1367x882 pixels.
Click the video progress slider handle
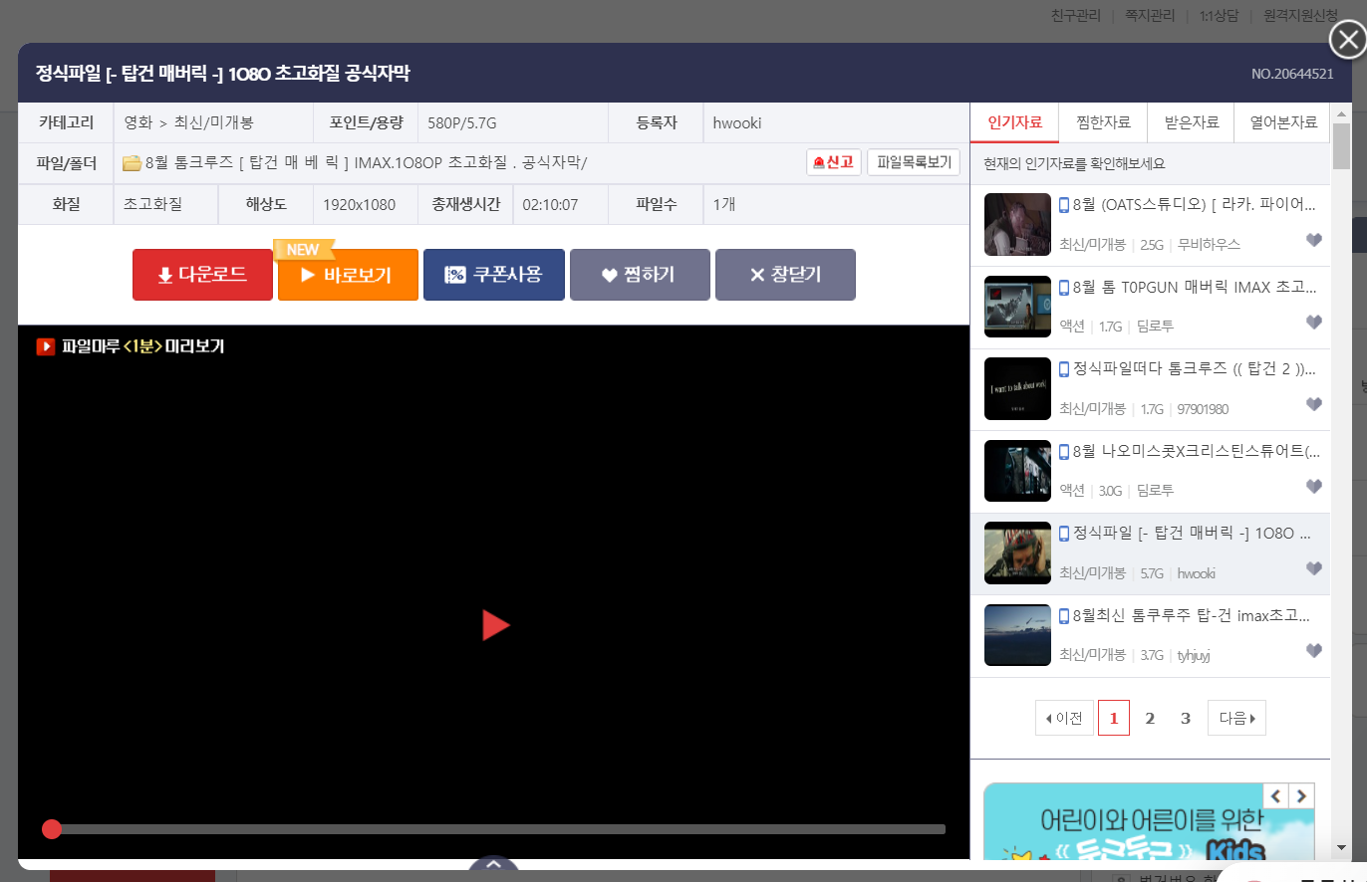pyautogui.click(x=52, y=829)
